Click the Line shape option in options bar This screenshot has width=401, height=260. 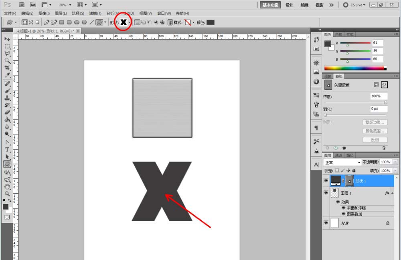tap(92, 22)
